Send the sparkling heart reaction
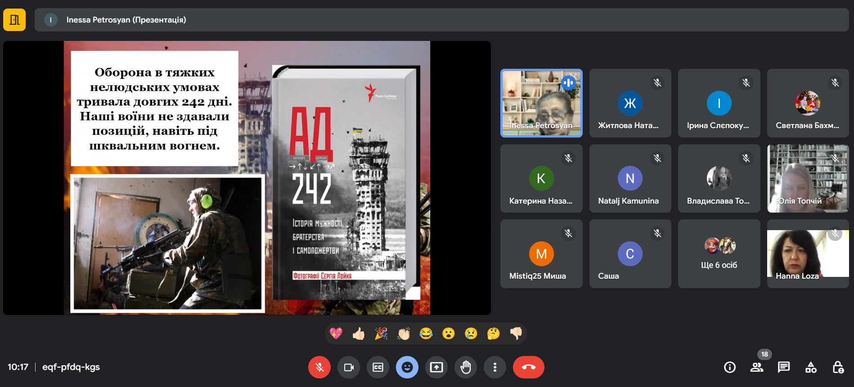 coord(336,334)
